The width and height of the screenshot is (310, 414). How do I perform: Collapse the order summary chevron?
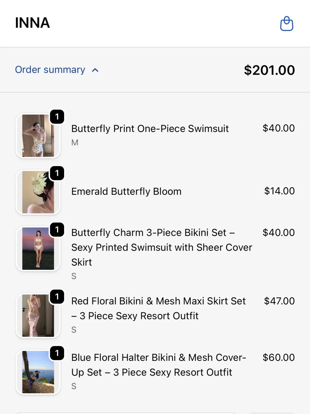95,70
